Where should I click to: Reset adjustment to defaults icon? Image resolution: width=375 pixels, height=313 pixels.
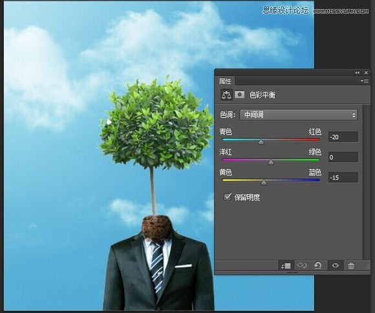coord(317,265)
